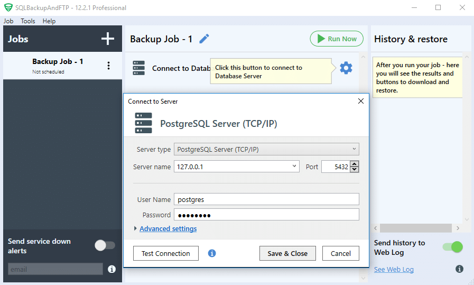Select Backup Job - 1 in Jobs list
Screen dimensions: 474x285
[x=62, y=66]
